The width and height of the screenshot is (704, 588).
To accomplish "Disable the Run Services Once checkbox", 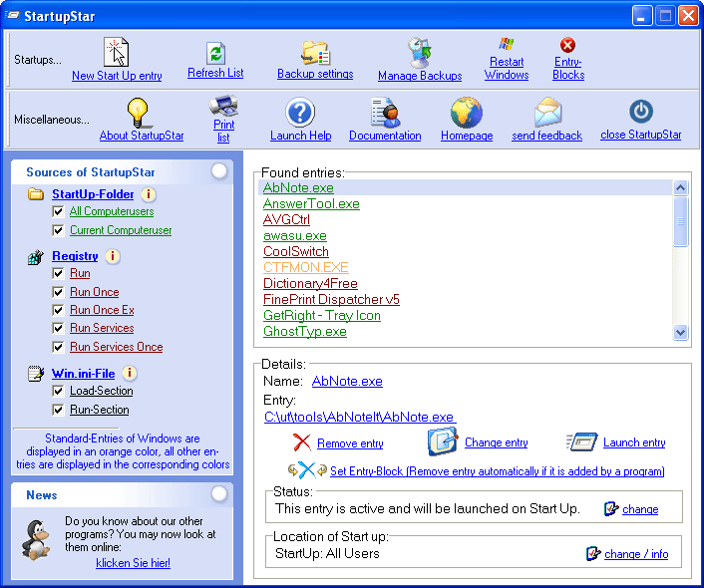I will pos(58,347).
